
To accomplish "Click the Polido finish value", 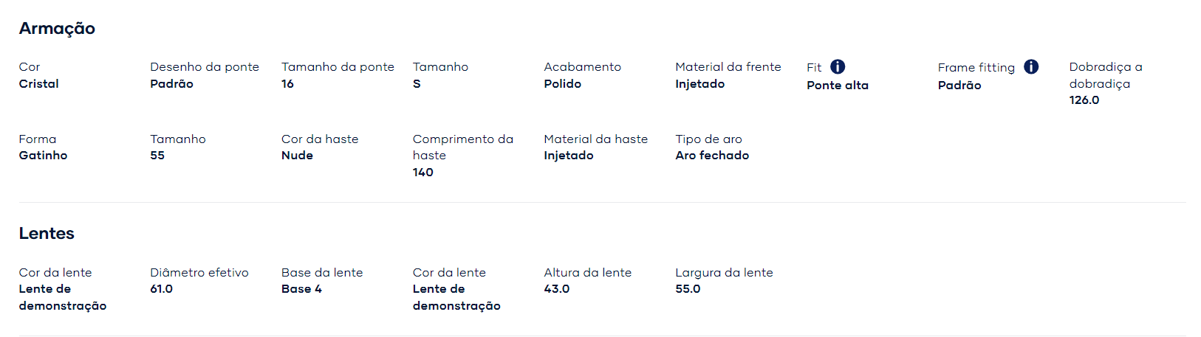I will [x=563, y=84].
